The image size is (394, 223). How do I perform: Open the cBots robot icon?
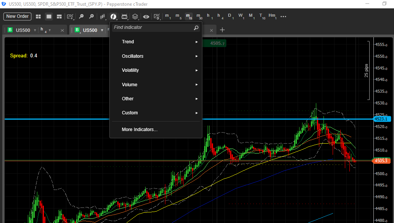coord(124,17)
